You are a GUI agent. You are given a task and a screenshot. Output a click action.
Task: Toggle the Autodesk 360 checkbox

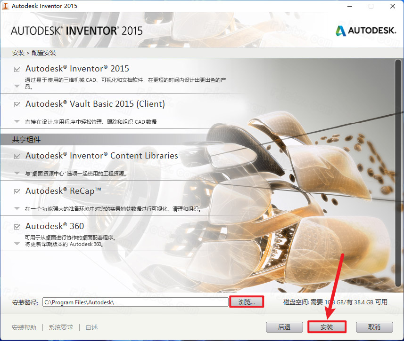[17, 227]
